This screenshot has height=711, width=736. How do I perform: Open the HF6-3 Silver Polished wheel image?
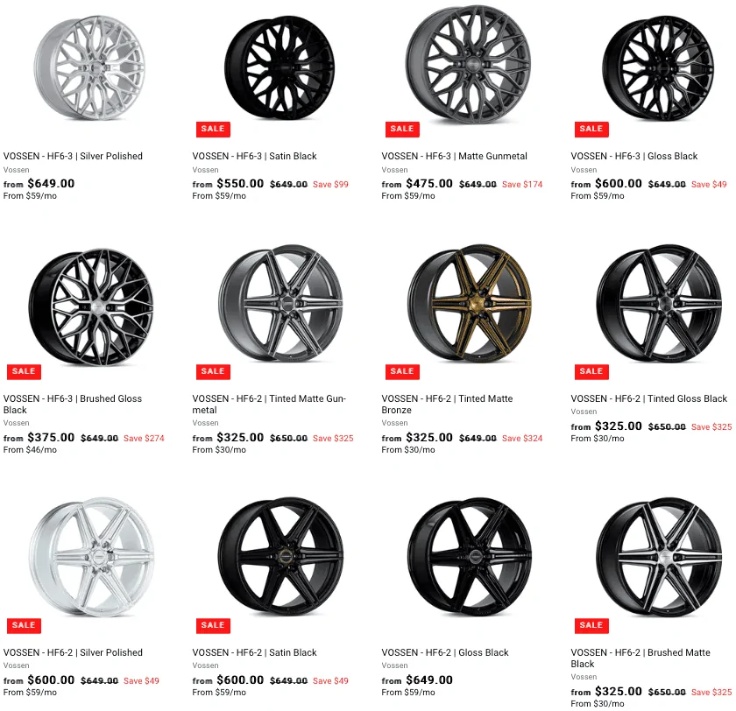pyautogui.click(x=89, y=68)
